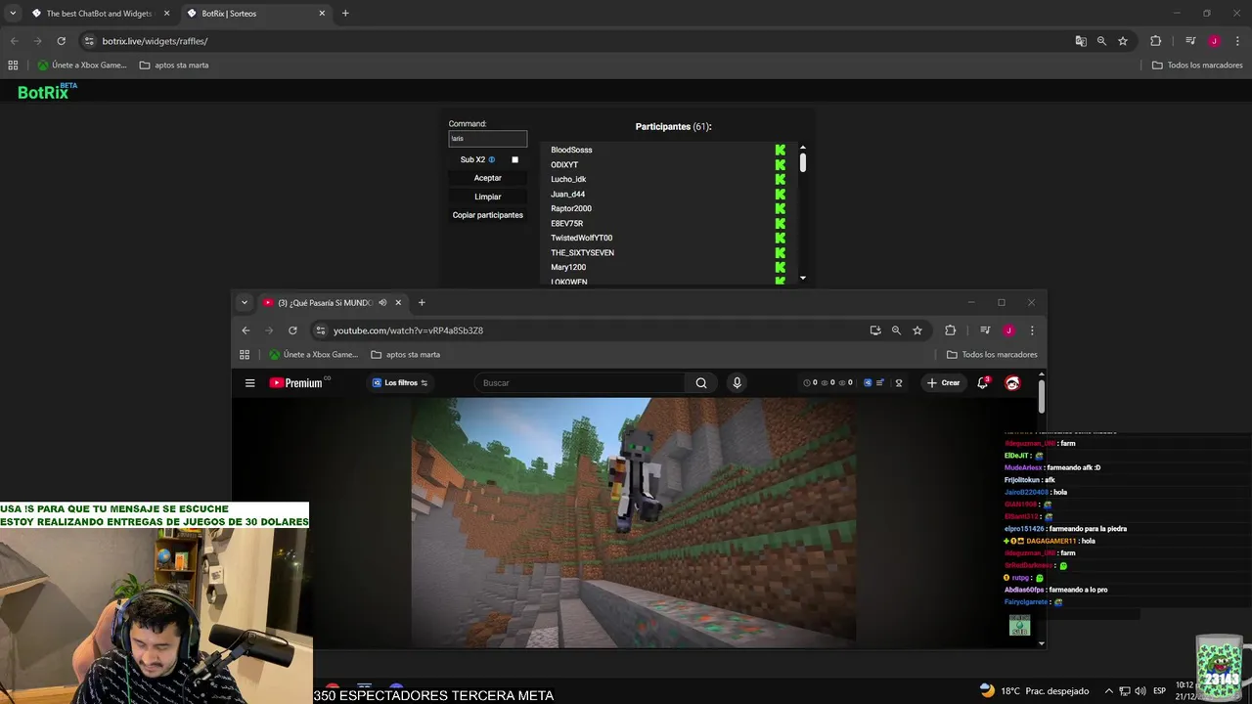1252x704 pixels.
Task: Open a new tab in the YouTube window
Action: click(422, 303)
